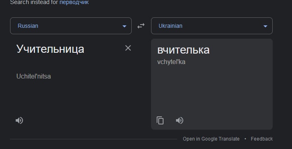Play audio of the Ukrainian translation
The height and width of the screenshot is (149, 292).
[180, 120]
